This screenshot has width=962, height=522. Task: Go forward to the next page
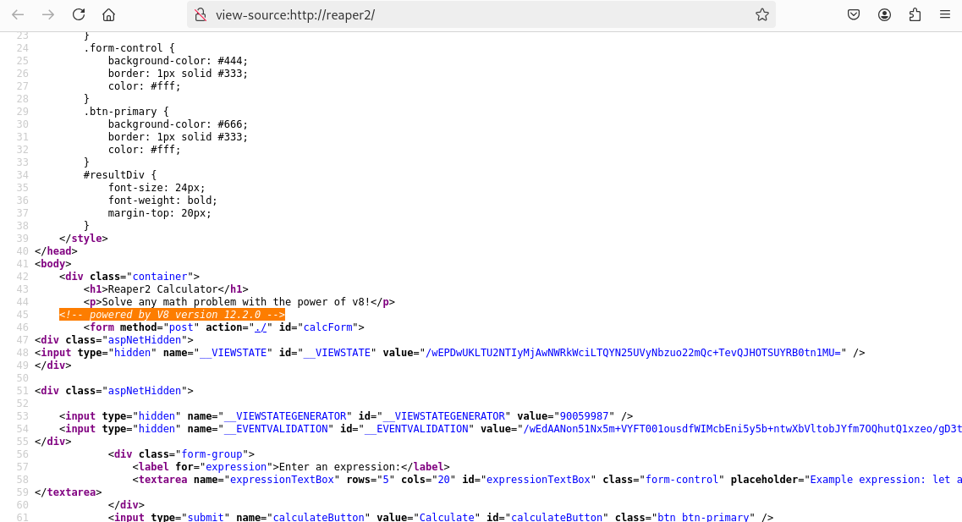coord(48,14)
